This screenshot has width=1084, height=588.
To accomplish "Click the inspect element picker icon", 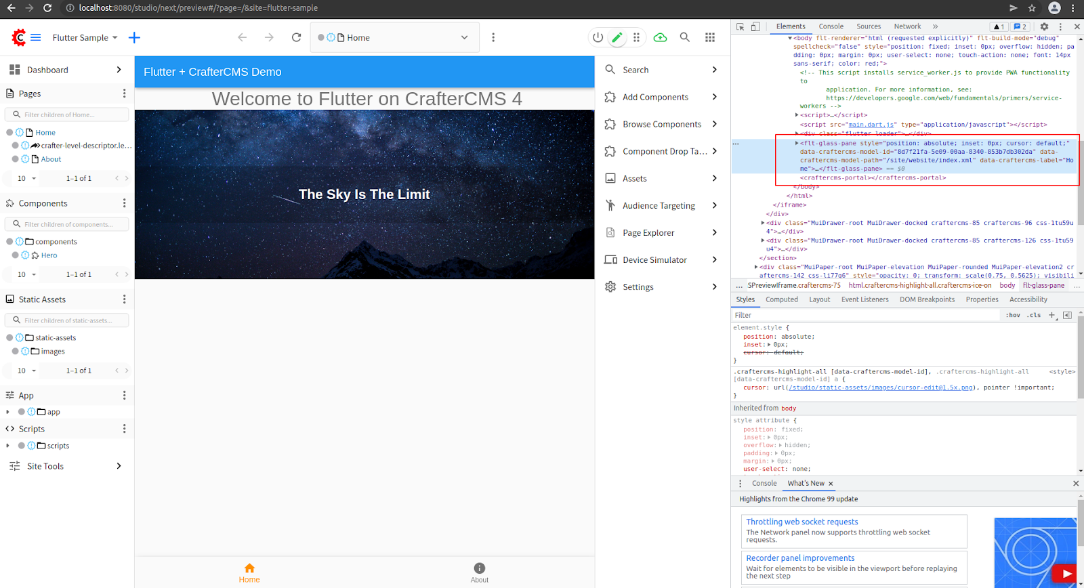I will point(741,26).
